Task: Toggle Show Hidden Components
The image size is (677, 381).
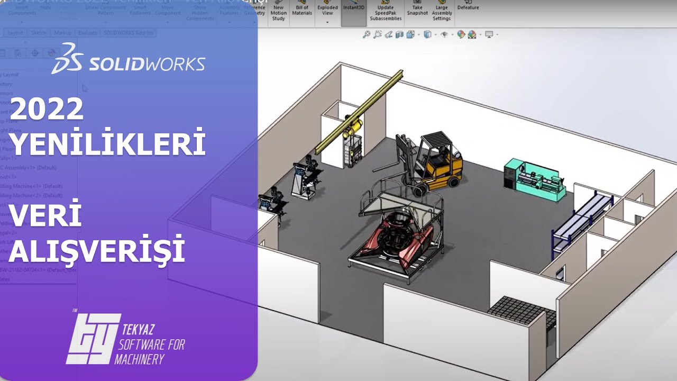Action: click(x=200, y=12)
